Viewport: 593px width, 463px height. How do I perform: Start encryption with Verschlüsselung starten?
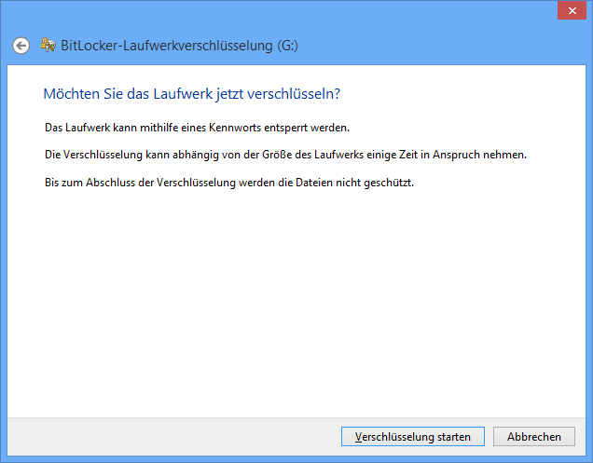[x=413, y=437]
